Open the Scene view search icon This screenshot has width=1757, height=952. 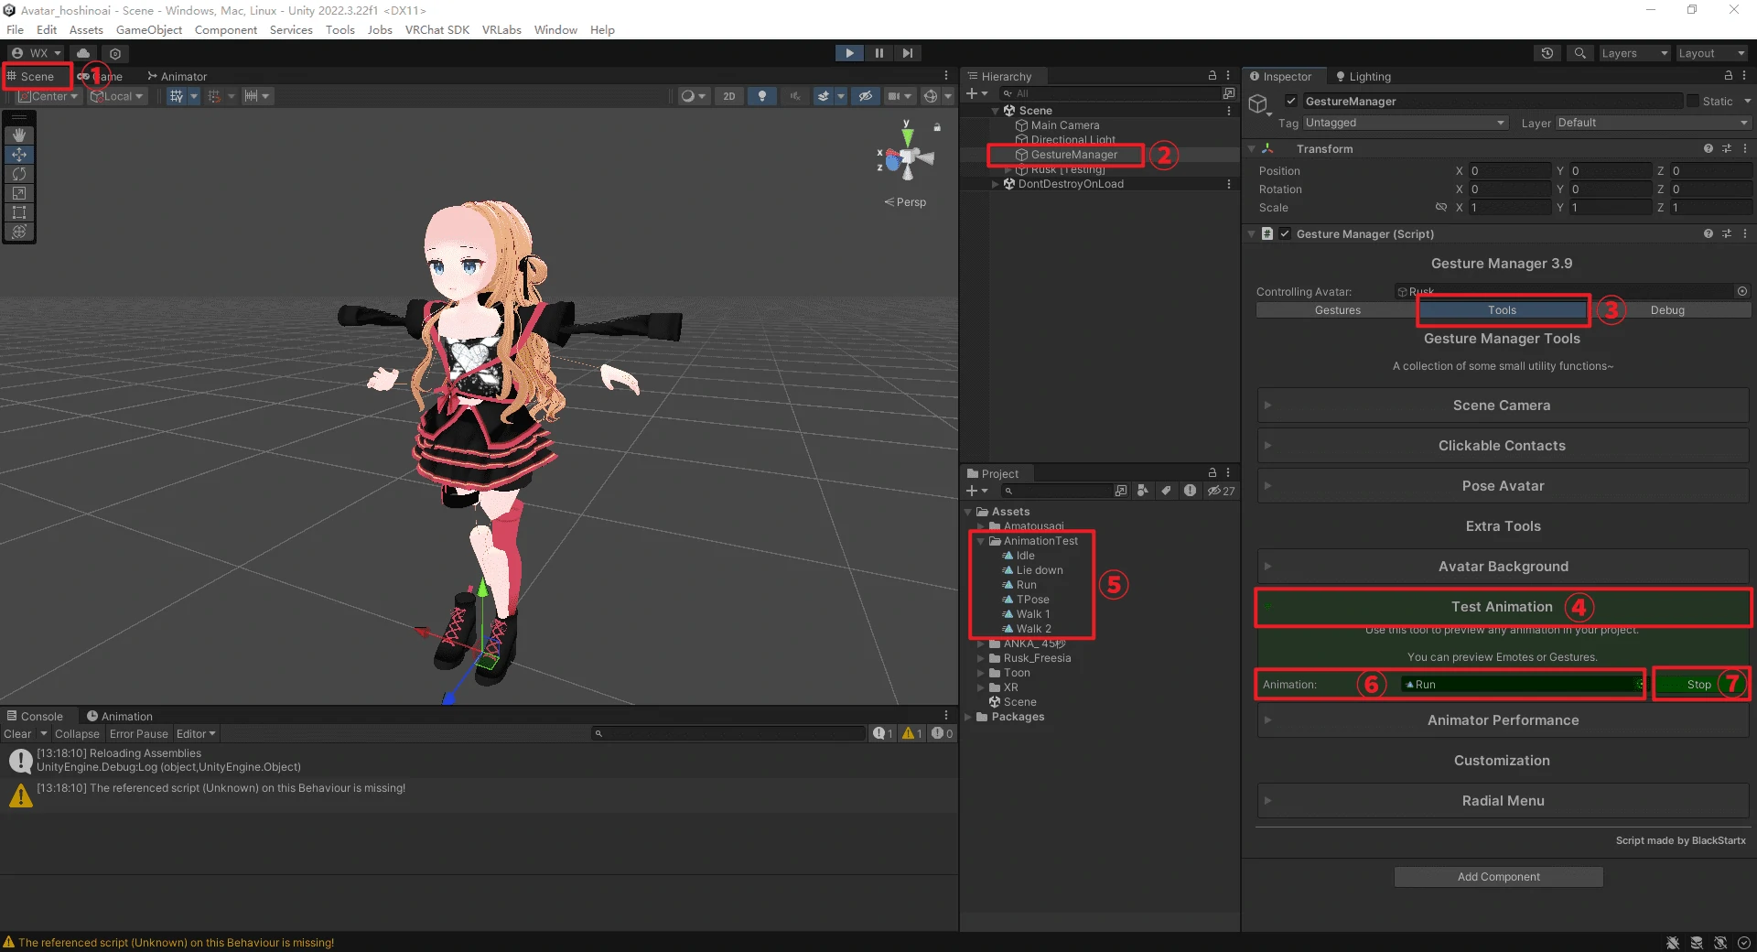[1579, 52]
